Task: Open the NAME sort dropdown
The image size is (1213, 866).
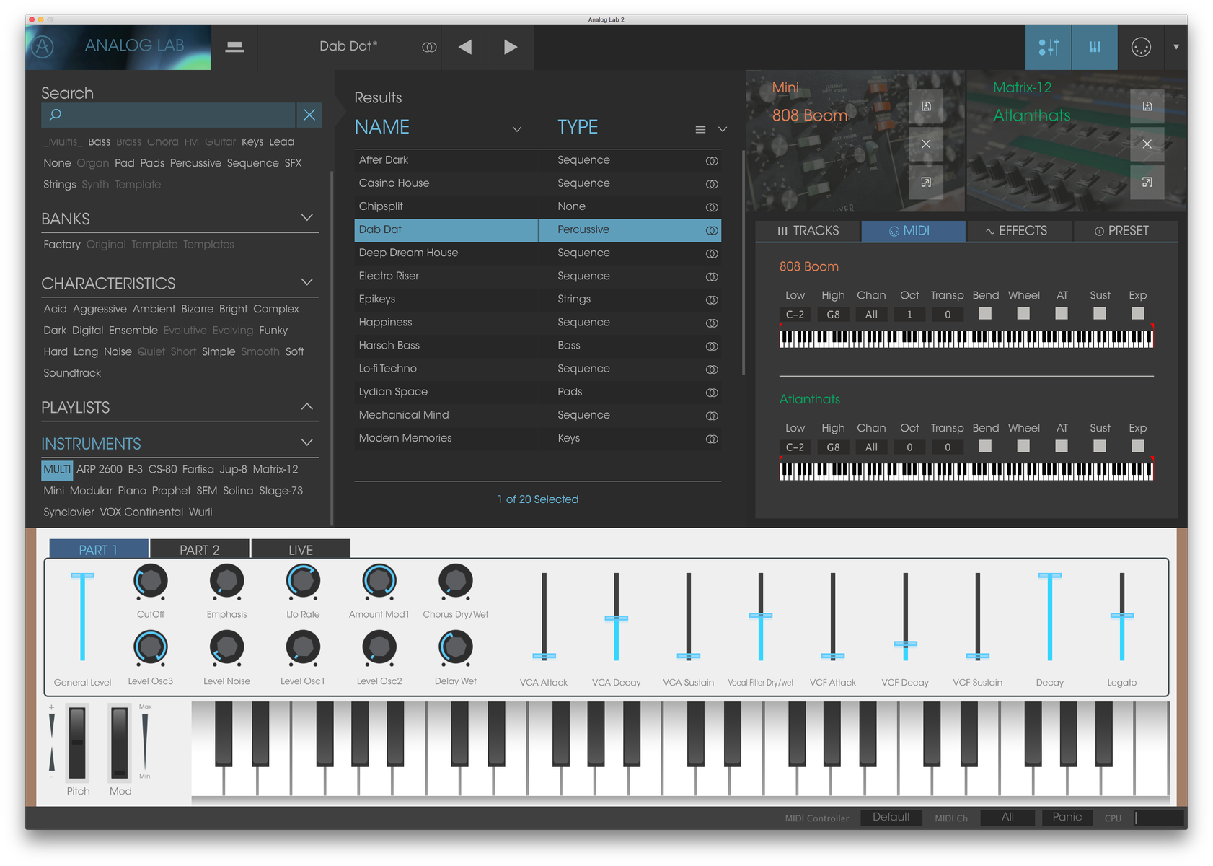Action: tap(517, 129)
